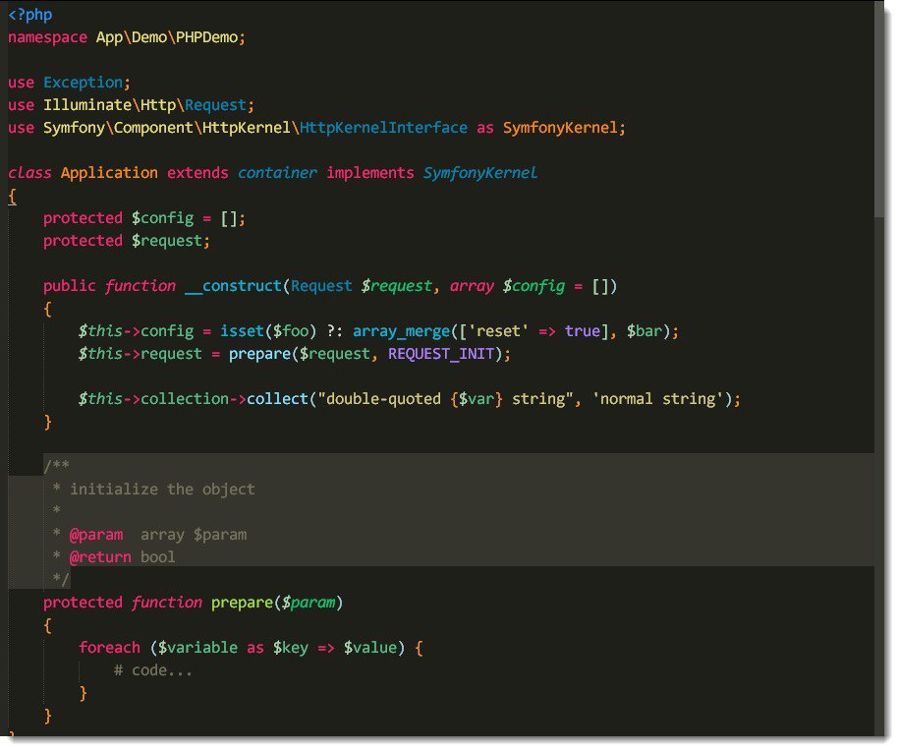Click 'bool' in the docblock

click(157, 557)
